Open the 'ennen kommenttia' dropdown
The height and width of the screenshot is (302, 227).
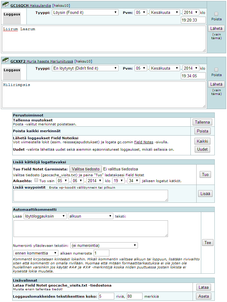[x=36, y=253]
